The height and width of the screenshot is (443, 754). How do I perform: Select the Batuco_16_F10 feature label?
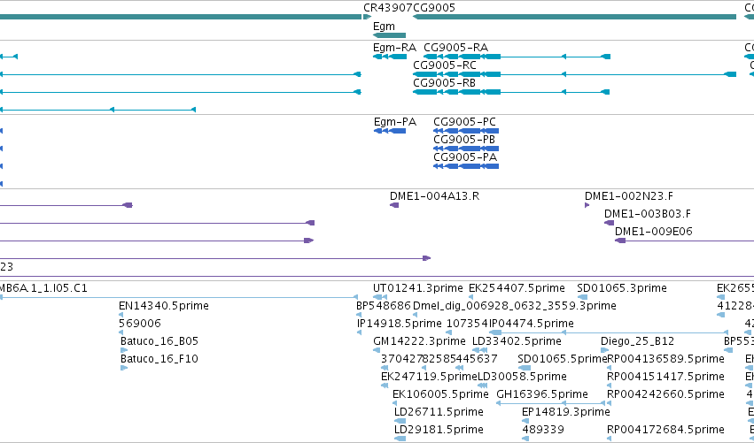click(159, 359)
